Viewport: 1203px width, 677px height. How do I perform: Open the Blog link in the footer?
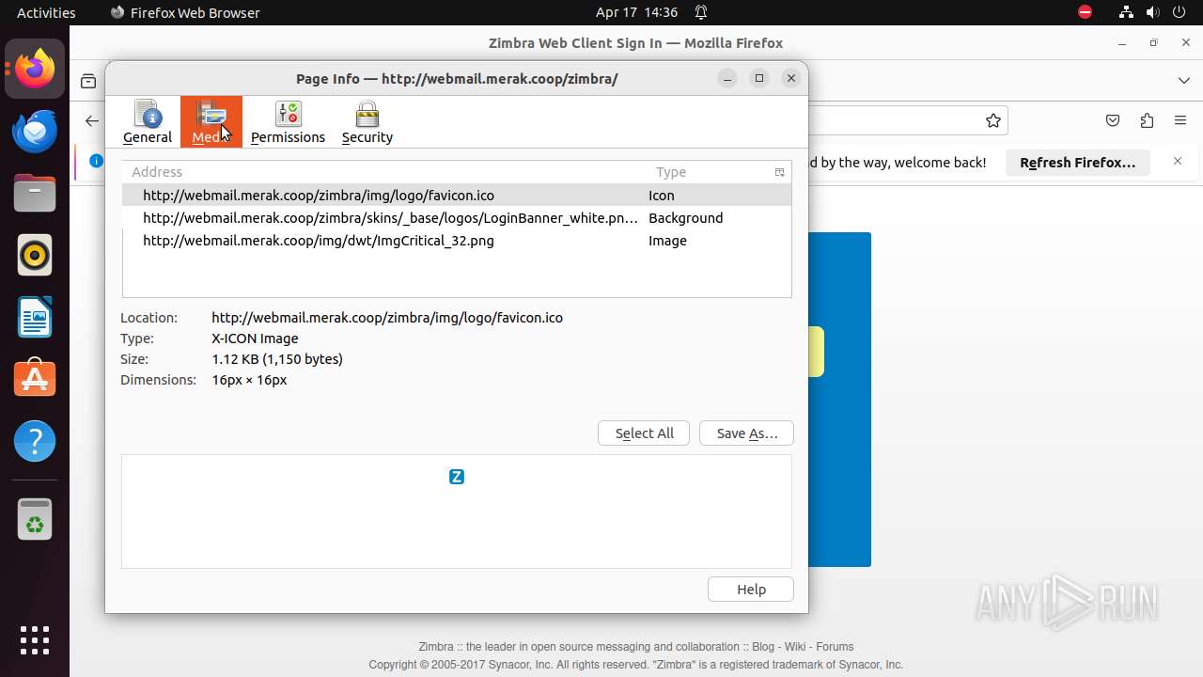click(763, 647)
